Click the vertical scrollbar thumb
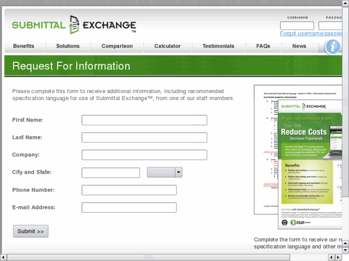The width and height of the screenshot is (349, 261). (346, 102)
